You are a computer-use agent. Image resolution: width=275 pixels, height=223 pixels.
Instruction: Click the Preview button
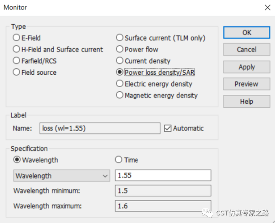pyautogui.click(x=247, y=84)
